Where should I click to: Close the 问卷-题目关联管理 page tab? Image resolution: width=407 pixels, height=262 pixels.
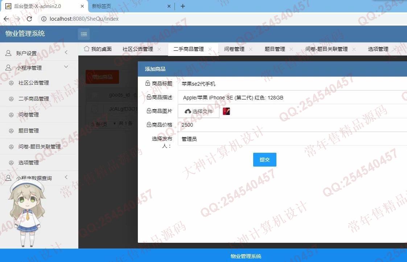click(354, 49)
